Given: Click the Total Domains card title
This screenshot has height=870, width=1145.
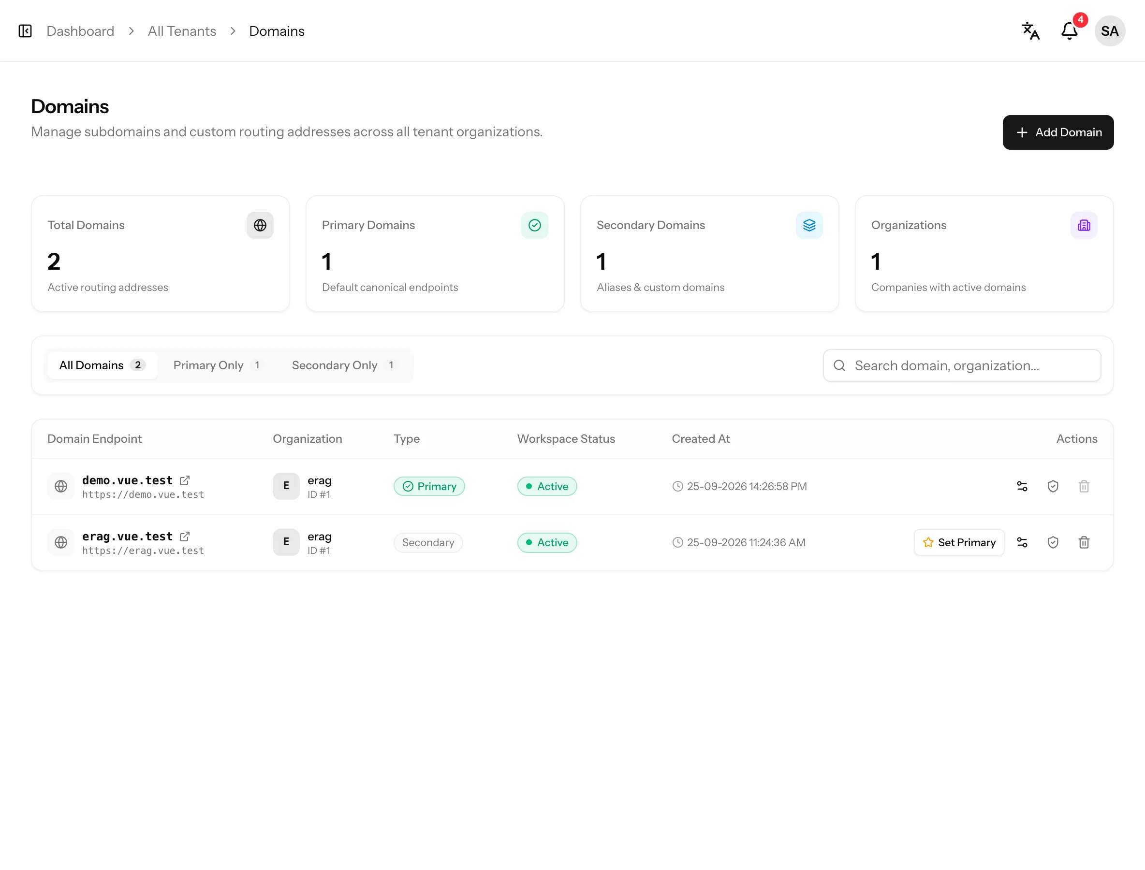Looking at the screenshot, I should [x=86, y=225].
